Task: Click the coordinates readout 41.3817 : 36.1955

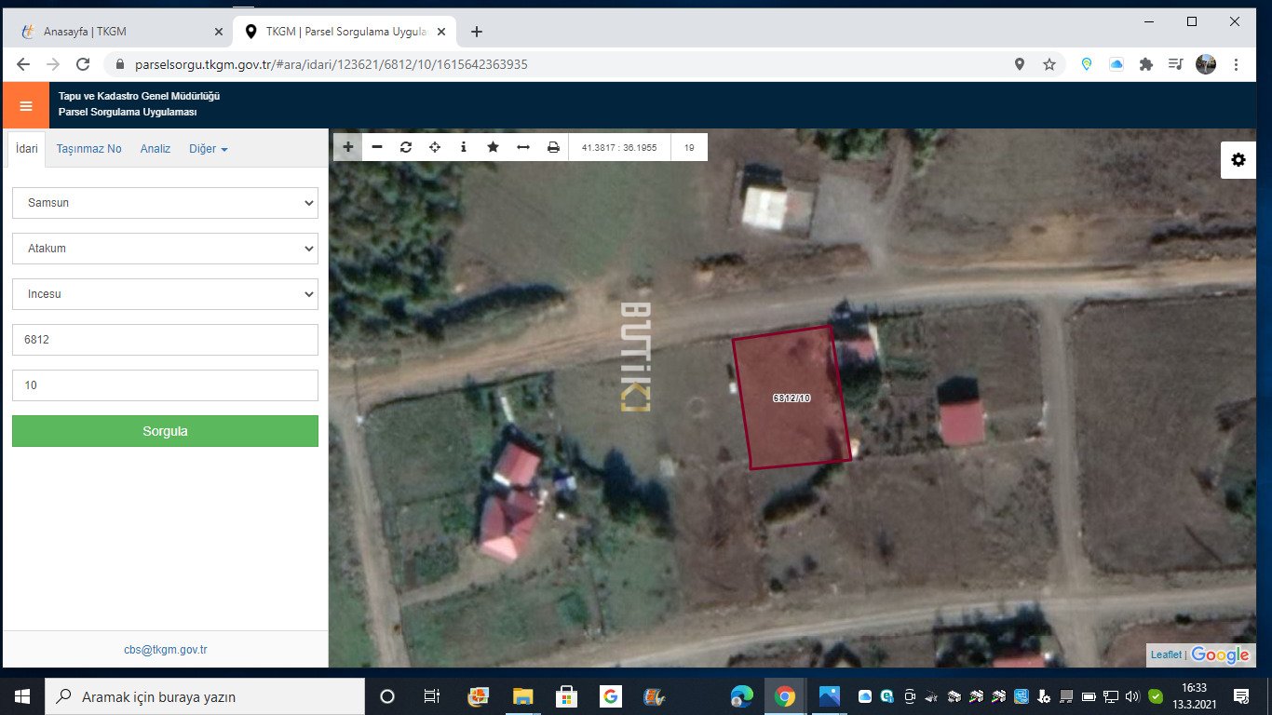Action: (619, 147)
